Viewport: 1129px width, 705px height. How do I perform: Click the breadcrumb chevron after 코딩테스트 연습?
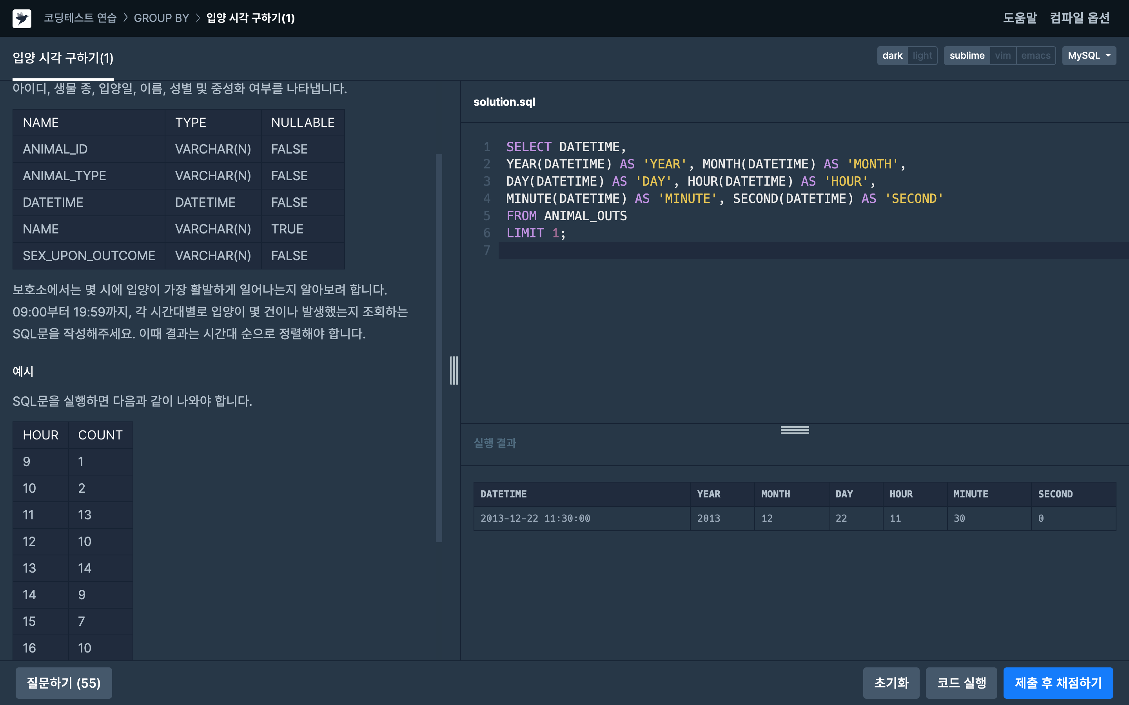click(125, 18)
